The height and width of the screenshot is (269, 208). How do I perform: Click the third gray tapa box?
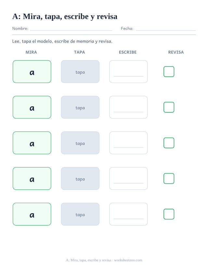80,143
